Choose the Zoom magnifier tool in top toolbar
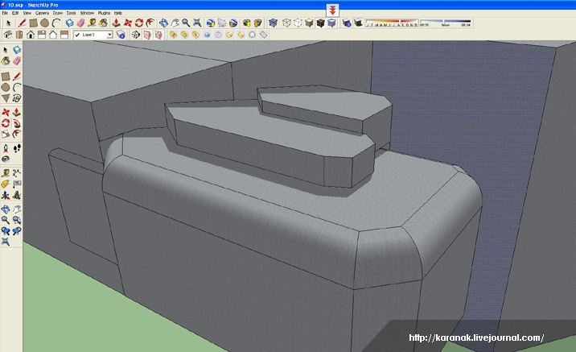 click(x=185, y=23)
